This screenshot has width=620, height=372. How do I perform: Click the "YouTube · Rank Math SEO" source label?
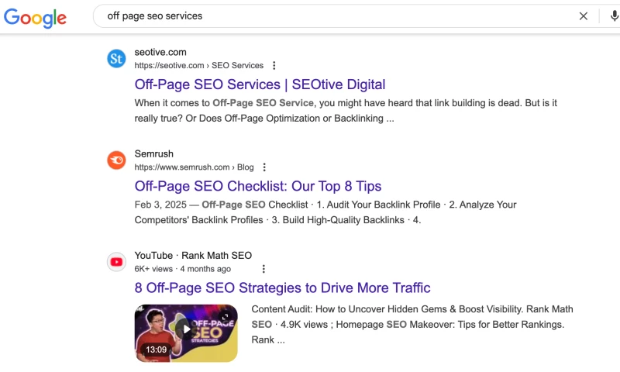(193, 256)
